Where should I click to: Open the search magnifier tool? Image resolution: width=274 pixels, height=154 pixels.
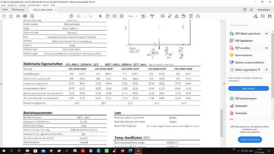[x=32, y=16]
